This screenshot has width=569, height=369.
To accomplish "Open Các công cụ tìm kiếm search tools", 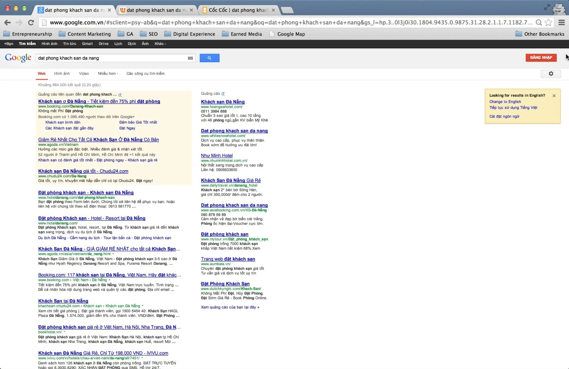I will 145,73.
